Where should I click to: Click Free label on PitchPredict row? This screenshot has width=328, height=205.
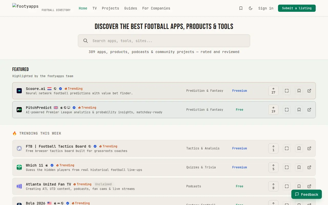coord(240,110)
